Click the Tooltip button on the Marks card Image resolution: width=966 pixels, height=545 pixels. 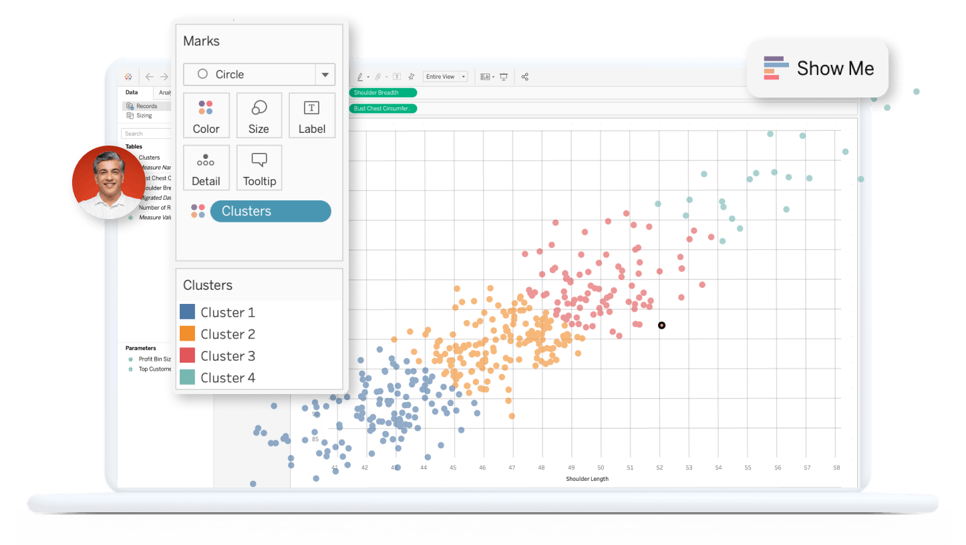pyautogui.click(x=259, y=167)
